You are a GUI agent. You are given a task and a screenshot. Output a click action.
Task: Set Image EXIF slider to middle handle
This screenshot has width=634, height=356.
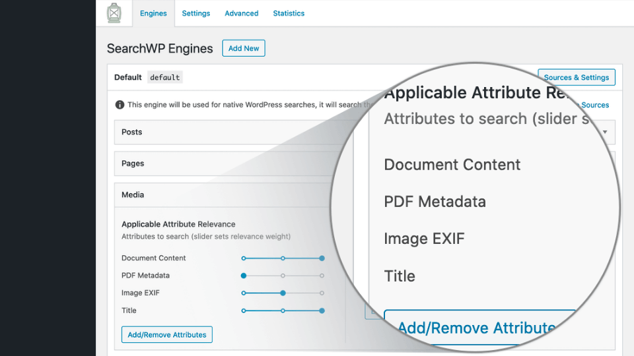pos(283,293)
